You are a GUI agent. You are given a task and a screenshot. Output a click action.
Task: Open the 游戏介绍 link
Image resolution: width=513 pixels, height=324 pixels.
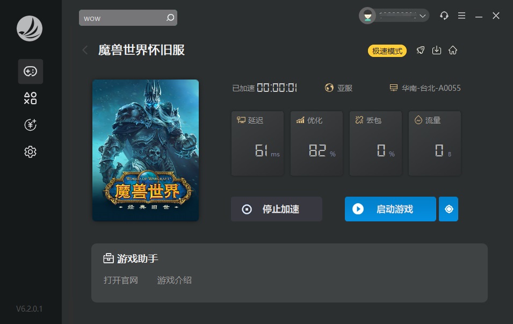click(174, 280)
